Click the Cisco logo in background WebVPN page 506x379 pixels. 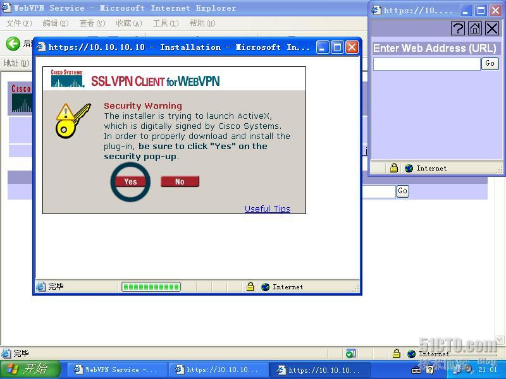[22, 99]
